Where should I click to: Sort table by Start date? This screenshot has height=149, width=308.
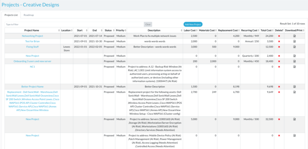[81, 30]
